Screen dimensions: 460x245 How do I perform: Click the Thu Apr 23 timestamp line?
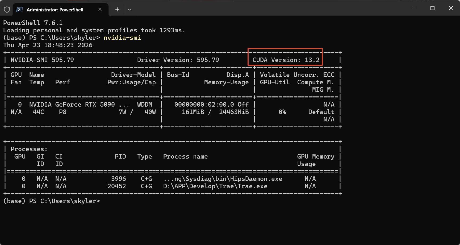[x=48, y=45]
